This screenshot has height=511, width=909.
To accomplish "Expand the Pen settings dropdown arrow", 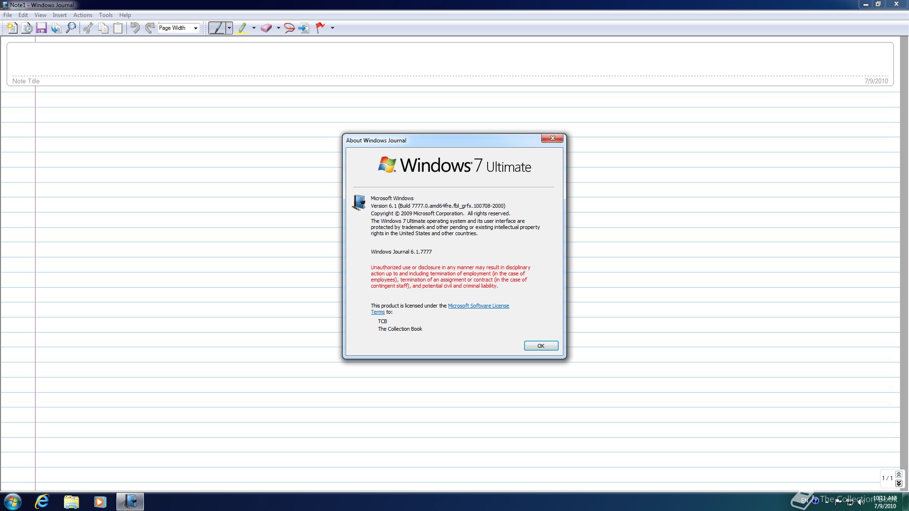I will click(x=229, y=28).
